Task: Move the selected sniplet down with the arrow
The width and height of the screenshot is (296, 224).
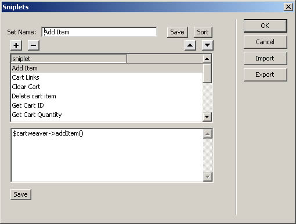Action: point(207,45)
